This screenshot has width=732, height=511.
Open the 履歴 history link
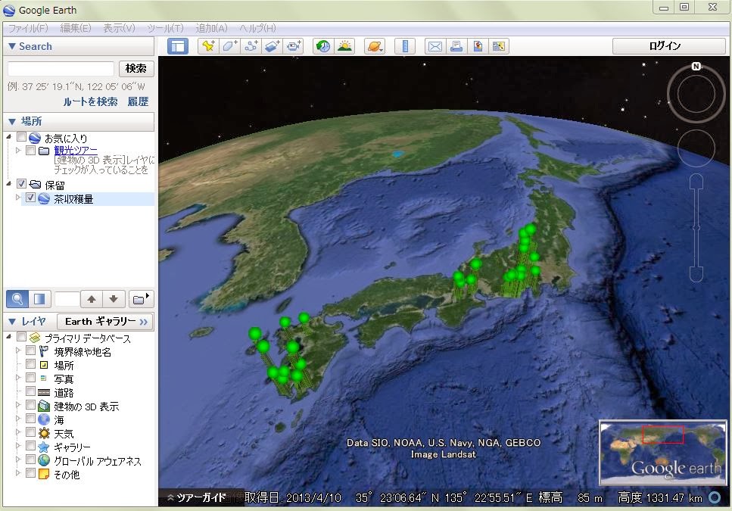(139, 101)
